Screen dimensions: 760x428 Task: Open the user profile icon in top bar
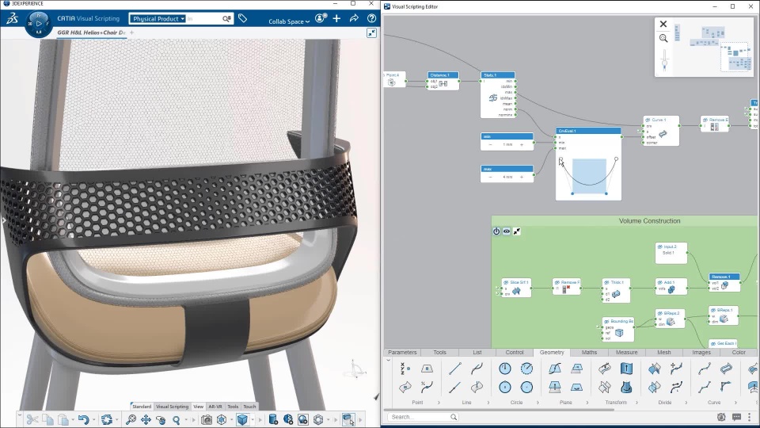coord(320,18)
